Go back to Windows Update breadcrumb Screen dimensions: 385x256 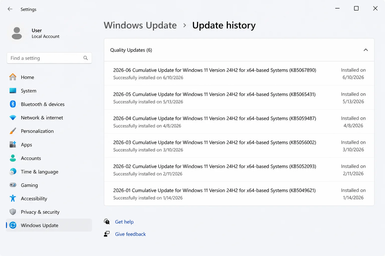pyautogui.click(x=140, y=25)
